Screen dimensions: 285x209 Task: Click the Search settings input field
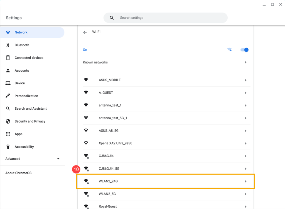[165, 18]
